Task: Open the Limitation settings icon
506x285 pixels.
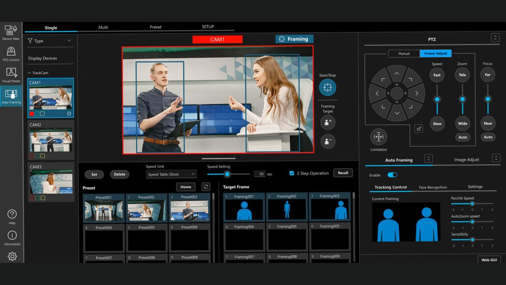Action: pos(378,137)
